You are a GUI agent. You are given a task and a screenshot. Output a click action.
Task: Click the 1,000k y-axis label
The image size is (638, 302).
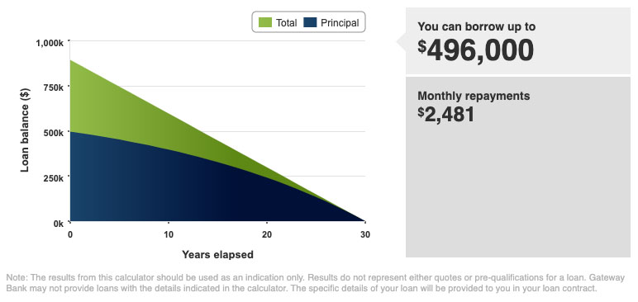[x=50, y=43]
